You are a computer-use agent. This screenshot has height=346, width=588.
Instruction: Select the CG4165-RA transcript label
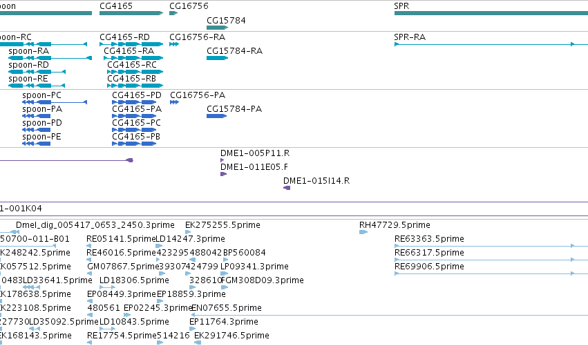tap(129, 51)
